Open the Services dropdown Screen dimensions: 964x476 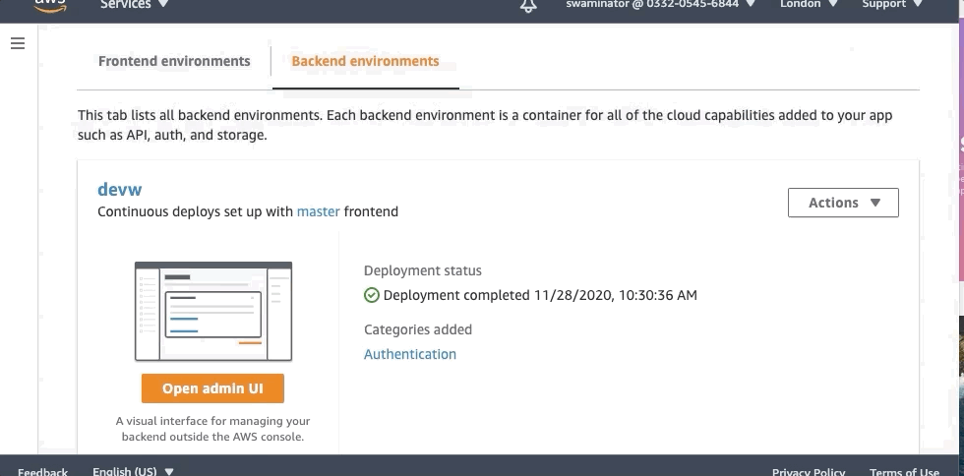[x=134, y=5]
